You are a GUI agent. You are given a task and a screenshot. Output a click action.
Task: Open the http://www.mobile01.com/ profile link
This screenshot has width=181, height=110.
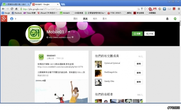60,37
